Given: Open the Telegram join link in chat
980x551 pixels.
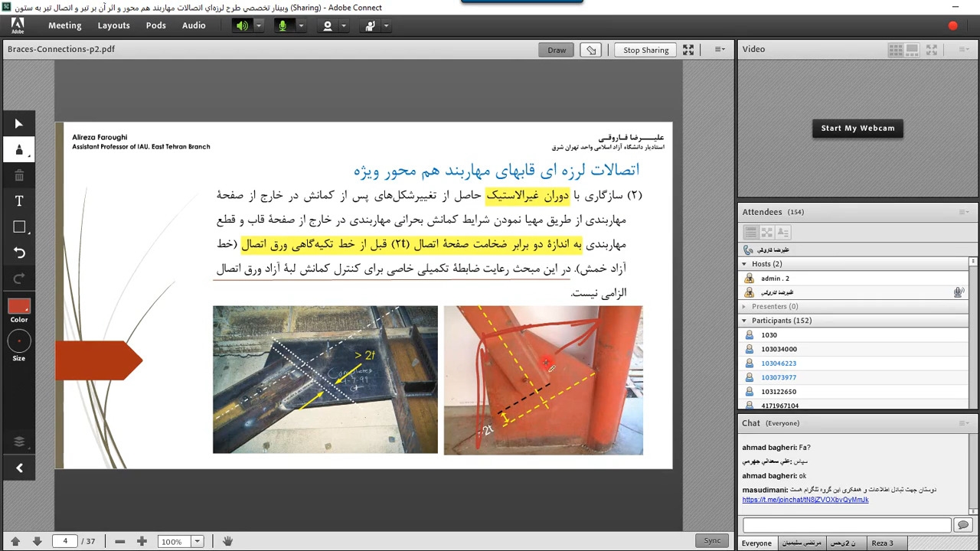Looking at the screenshot, I should [x=805, y=500].
